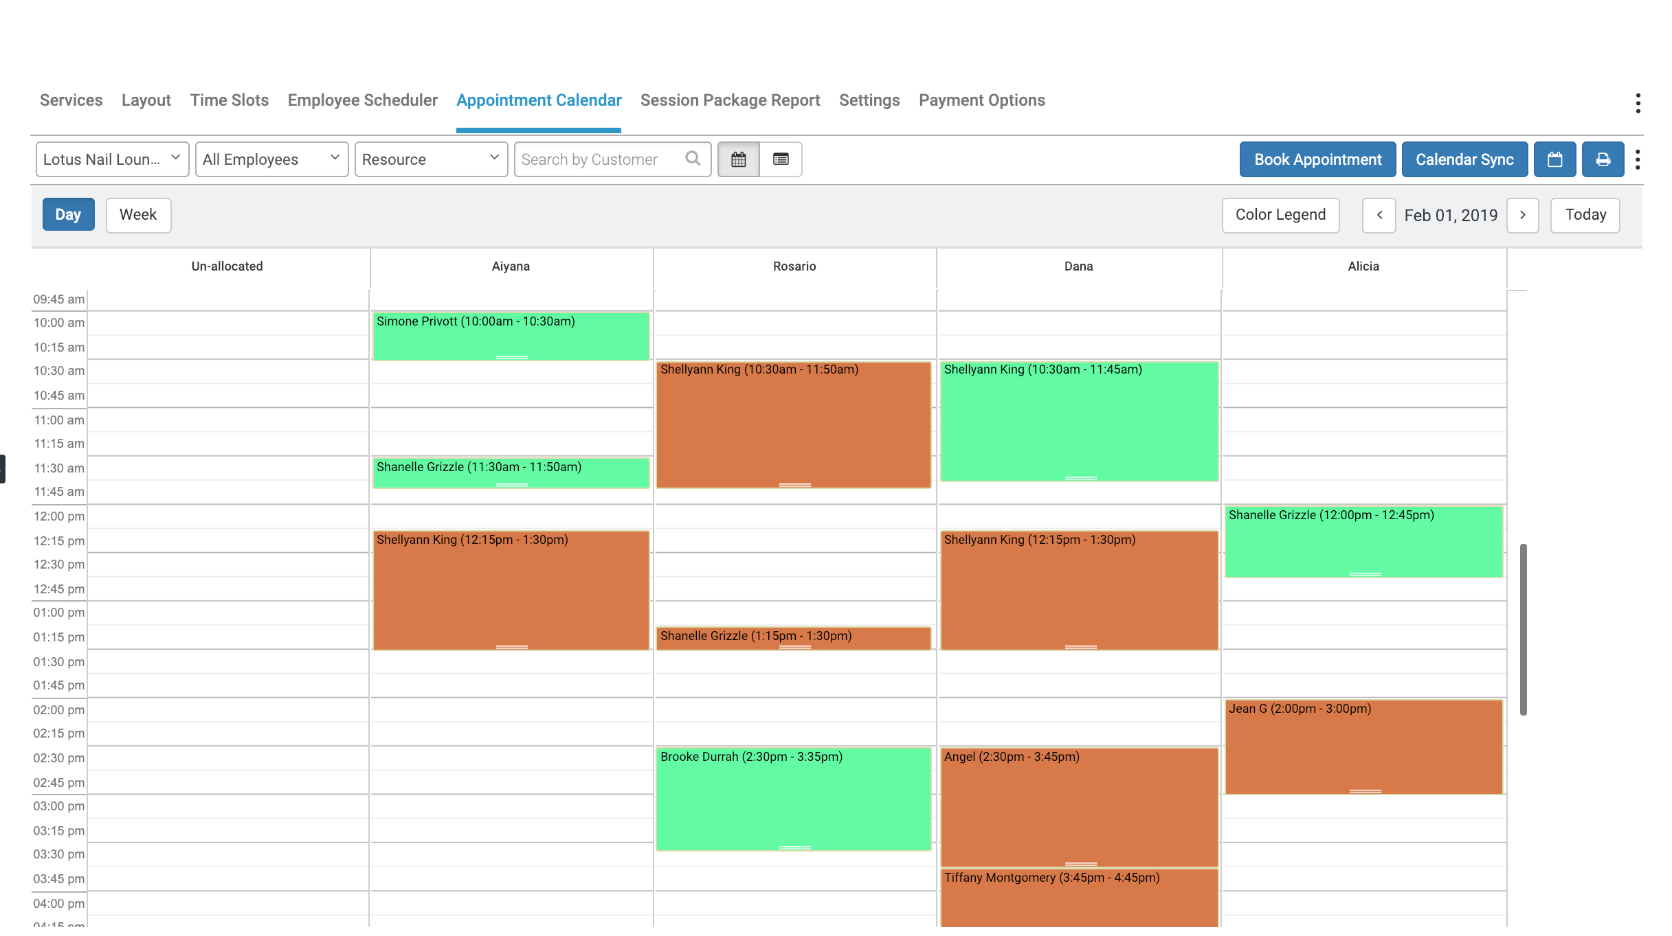Open the Color Legend
The width and height of the screenshot is (1672, 936).
coord(1280,215)
